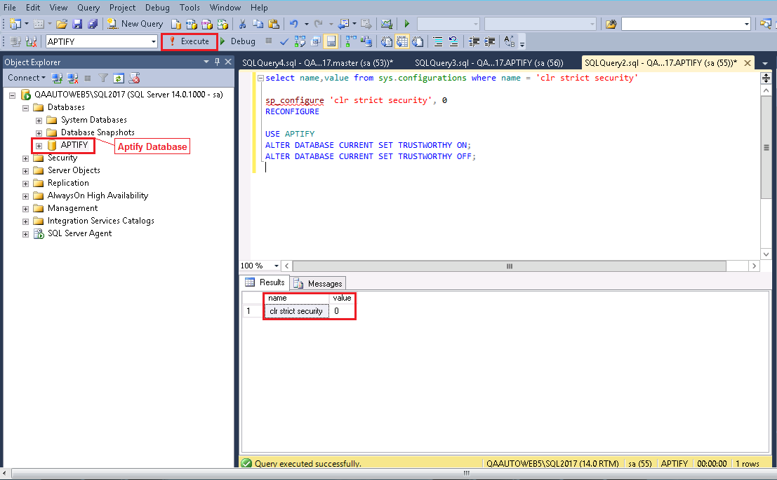
Task: Undo the last action with the blue arrow
Action: [294, 24]
